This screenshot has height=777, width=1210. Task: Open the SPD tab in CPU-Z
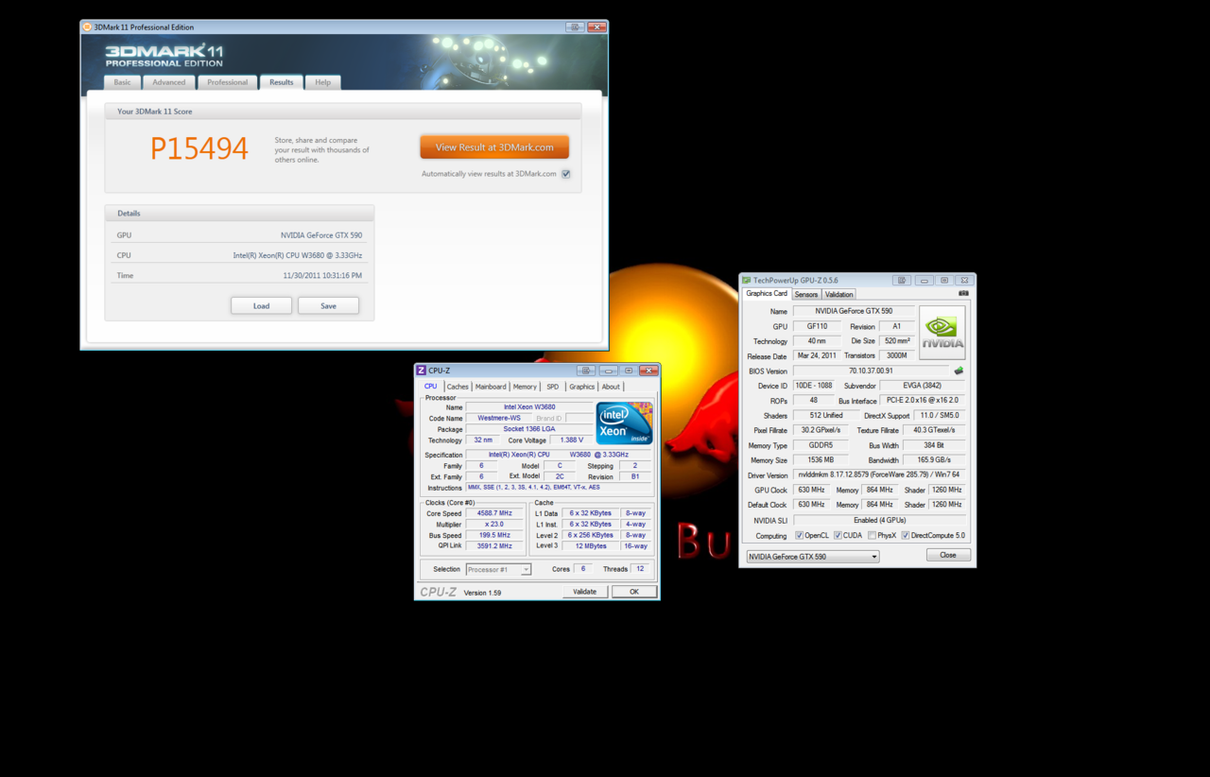click(x=553, y=387)
